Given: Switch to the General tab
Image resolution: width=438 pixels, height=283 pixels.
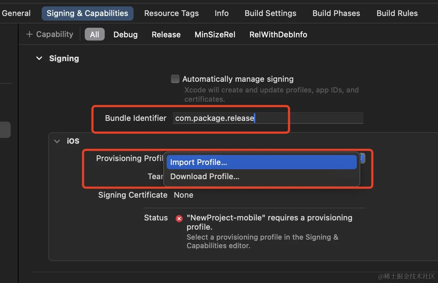Looking at the screenshot, I should click(16, 13).
